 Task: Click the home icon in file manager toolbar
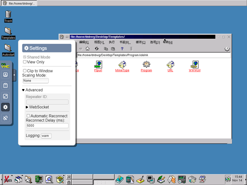[87, 49]
